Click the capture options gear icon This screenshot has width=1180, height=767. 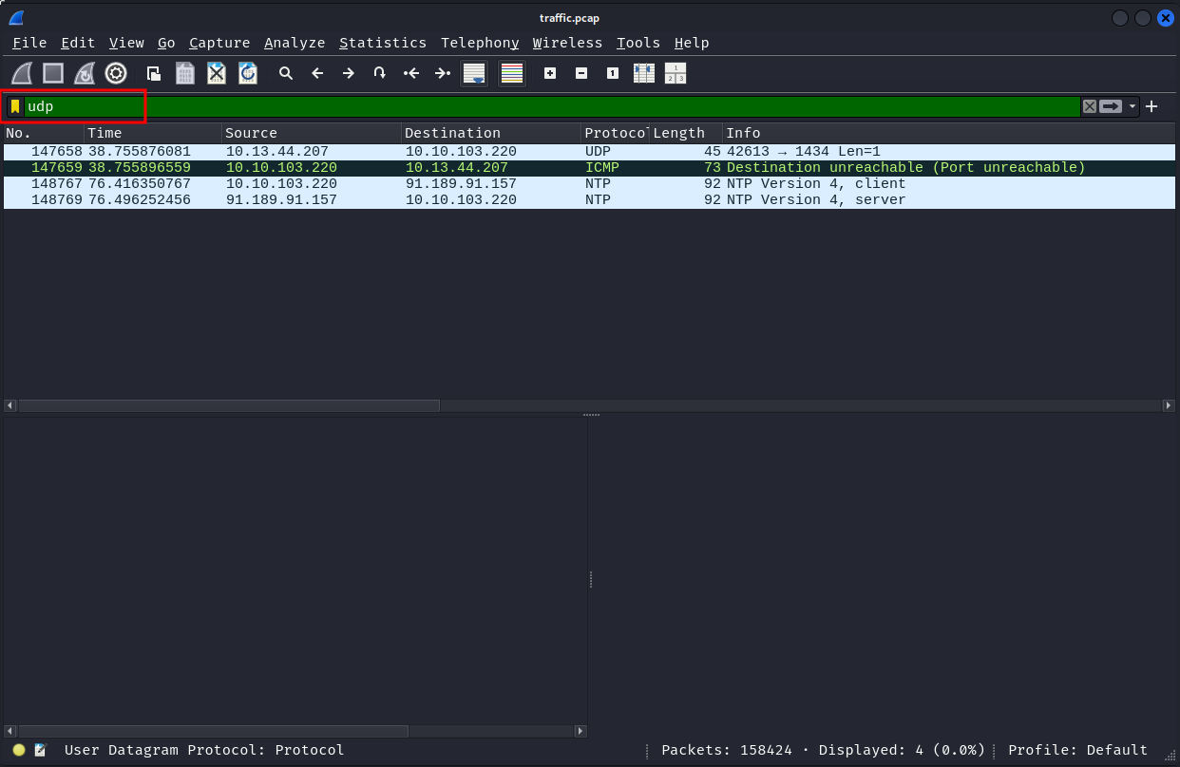[x=116, y=73]
